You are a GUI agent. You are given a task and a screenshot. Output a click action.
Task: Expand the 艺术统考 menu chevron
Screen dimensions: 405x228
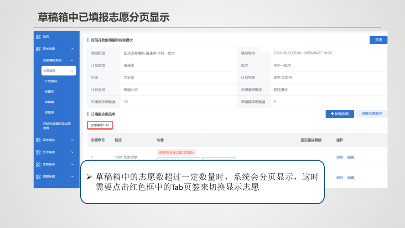click(x=73, y=152)
